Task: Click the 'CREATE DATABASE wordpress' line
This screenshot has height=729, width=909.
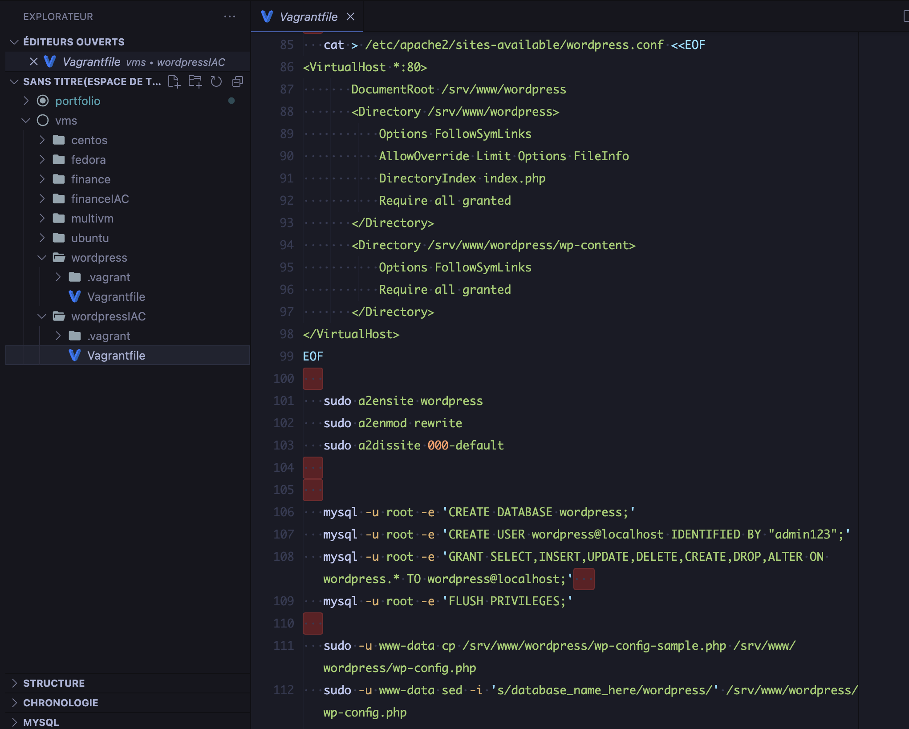Action: [x=479, y=512]
